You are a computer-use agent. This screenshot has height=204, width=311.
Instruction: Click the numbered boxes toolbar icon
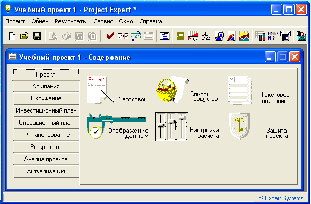[x=286, y=36]
